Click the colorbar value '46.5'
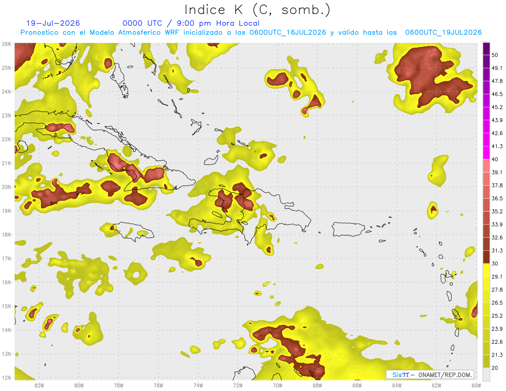This screenshot has height=391, width=506. [x=497, y=94]
